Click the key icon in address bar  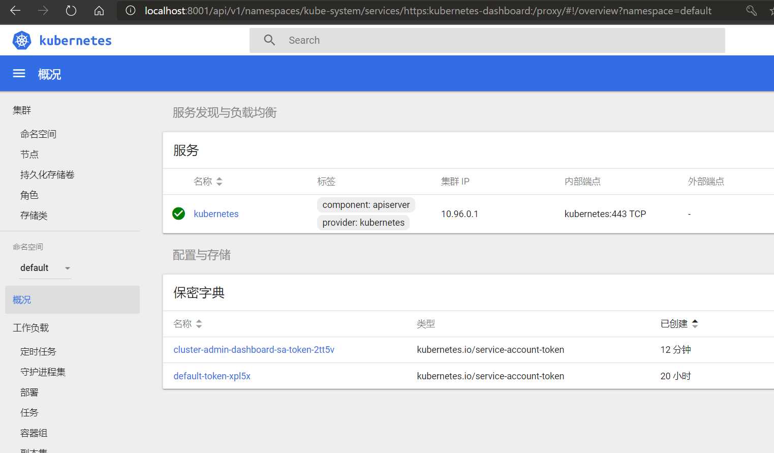752,11
